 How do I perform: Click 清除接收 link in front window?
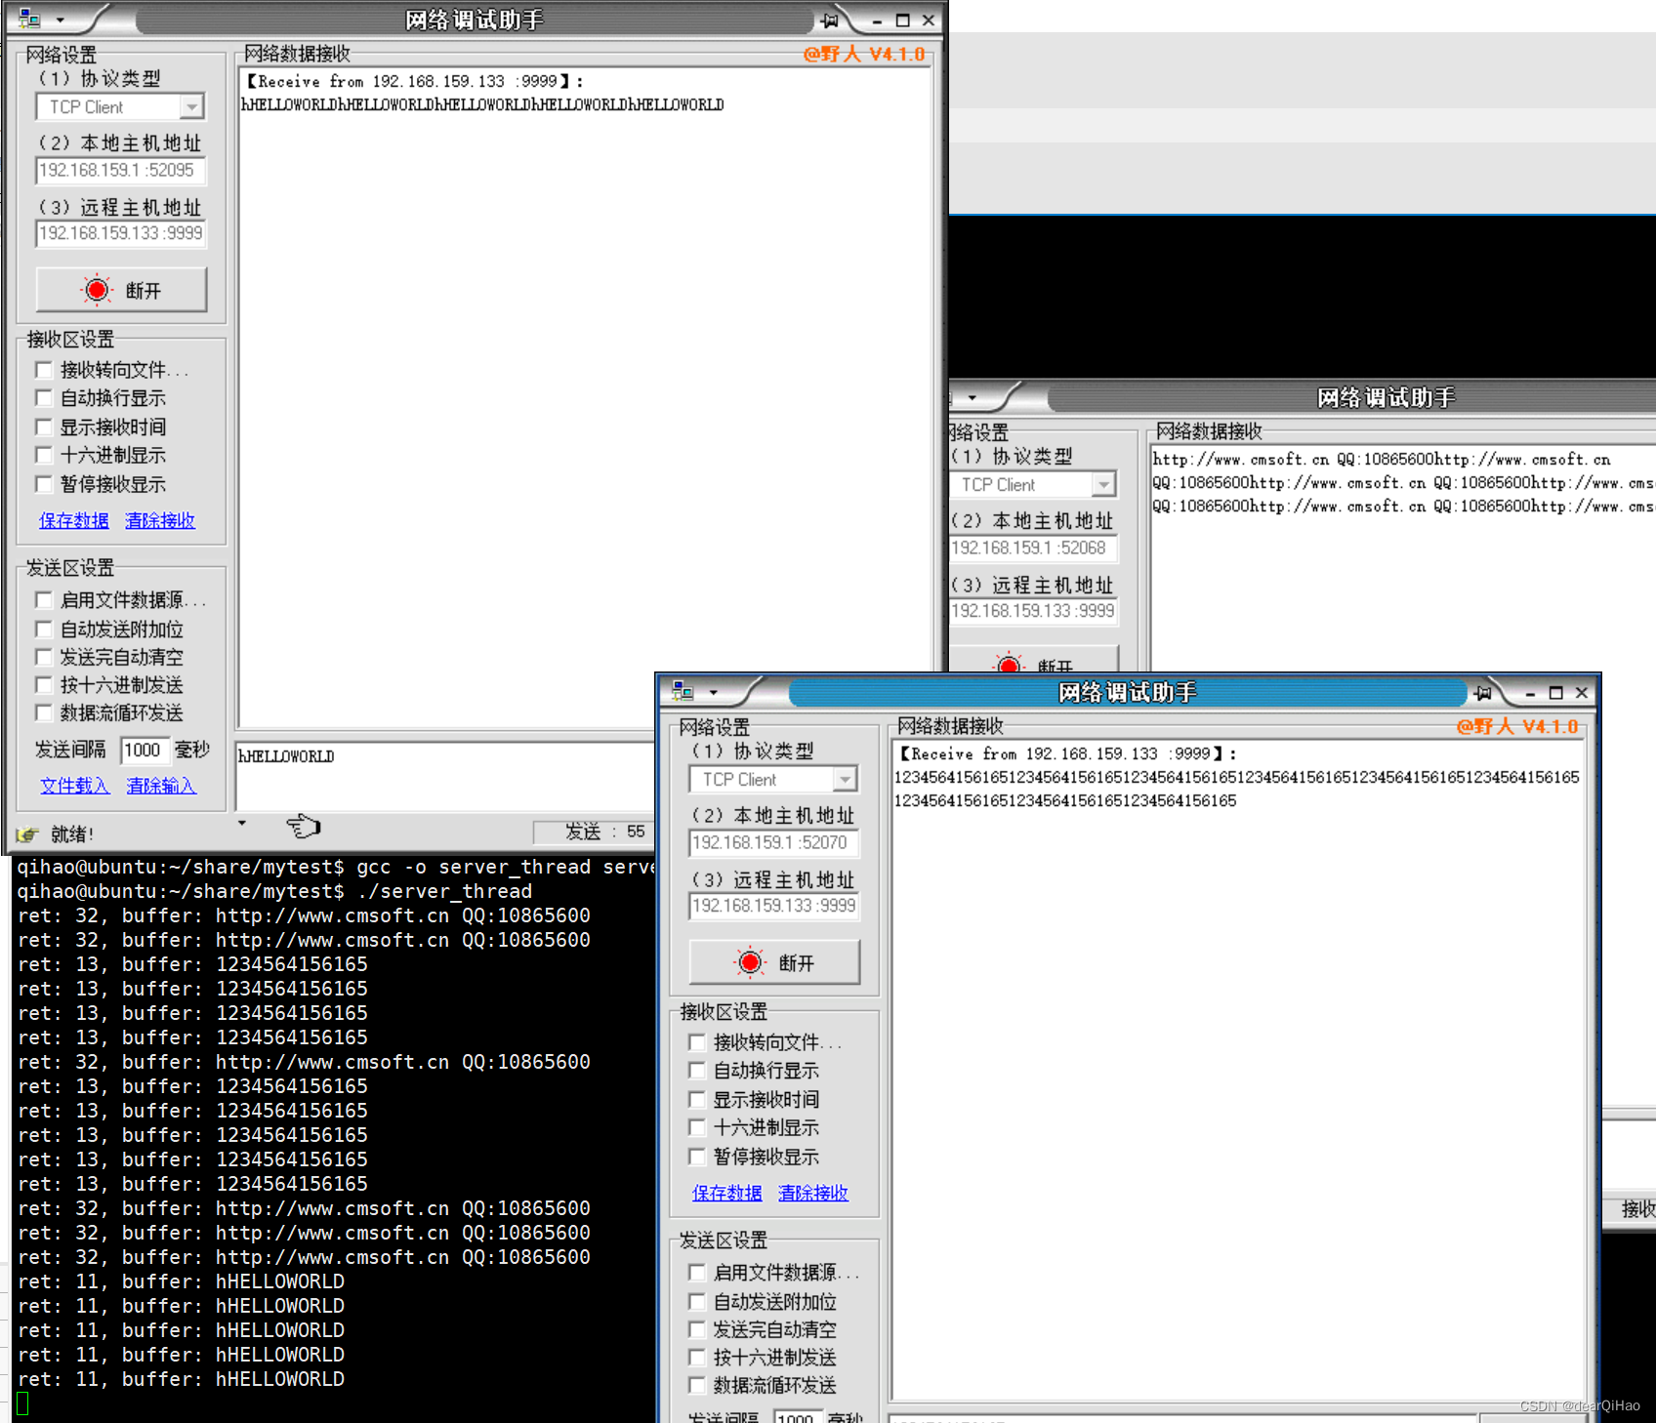click(813, 1194)
